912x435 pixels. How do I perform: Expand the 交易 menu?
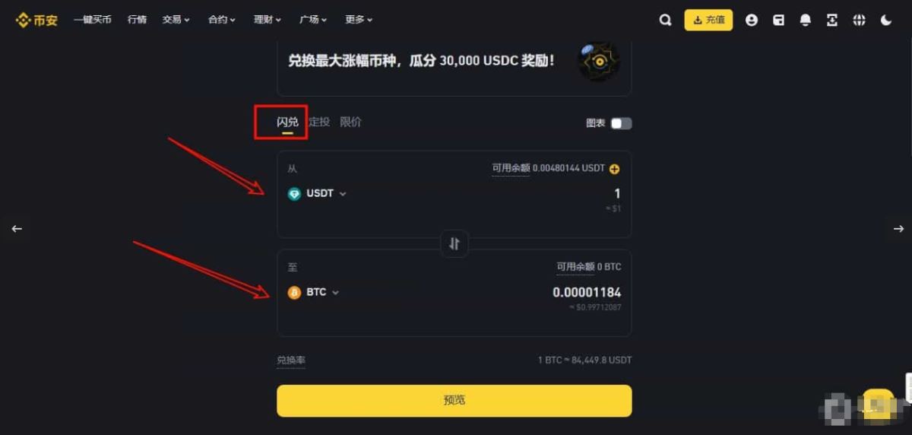(176, 20)
